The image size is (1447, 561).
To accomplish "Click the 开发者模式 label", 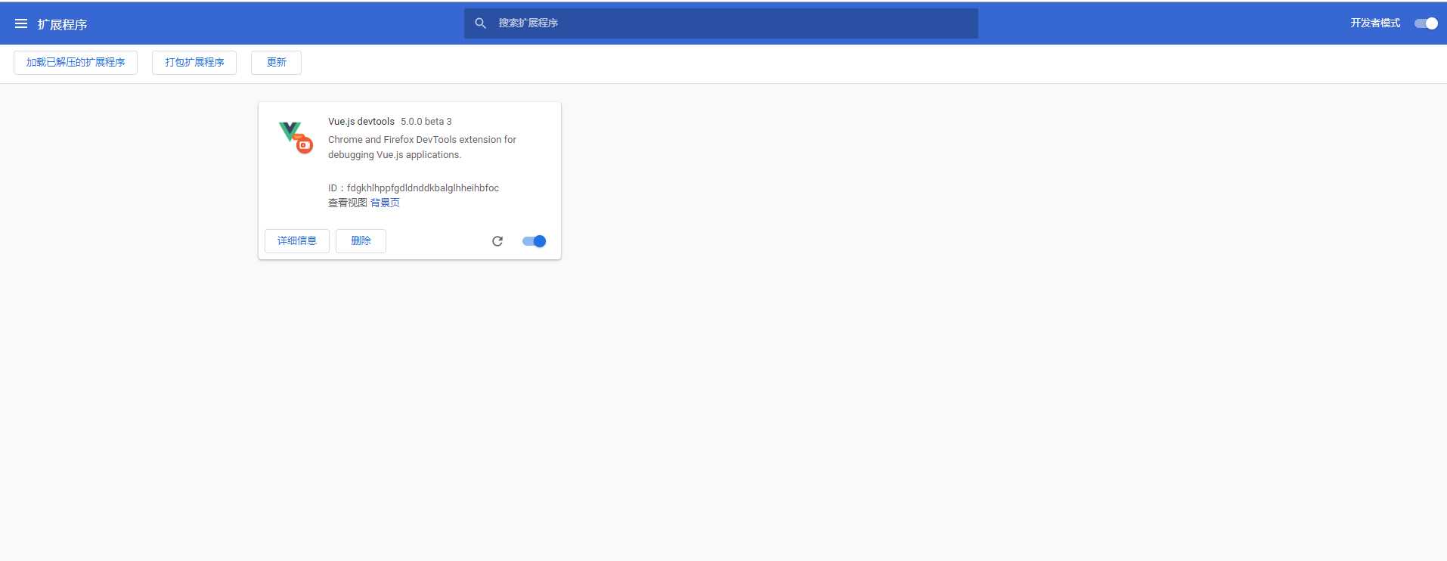I will (1375, 23).
